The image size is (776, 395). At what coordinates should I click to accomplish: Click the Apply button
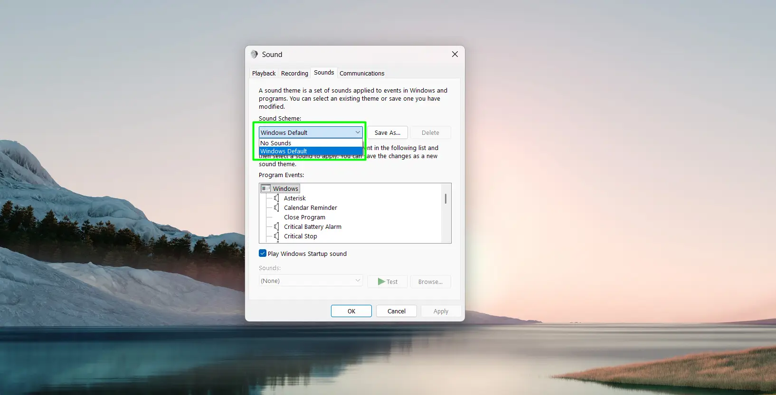pos(441,311)
